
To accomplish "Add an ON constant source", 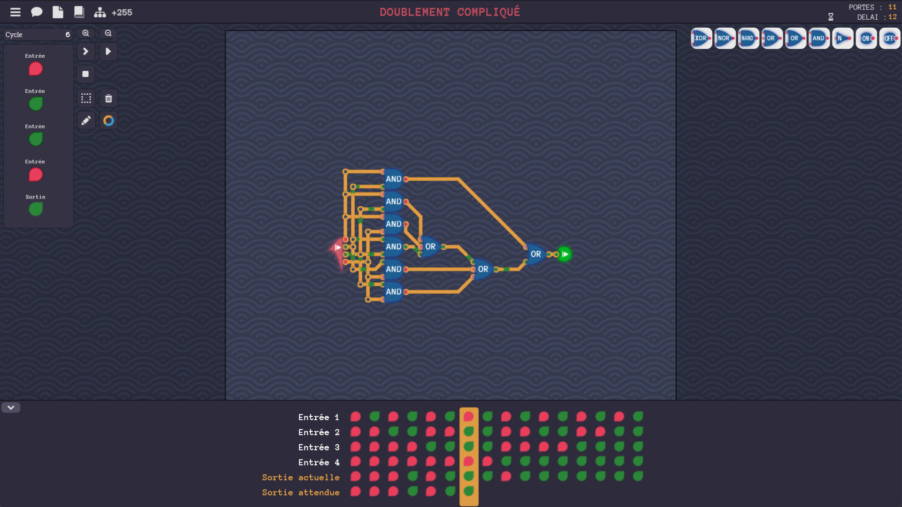I will pyautogui.click(x=866, y=38).
